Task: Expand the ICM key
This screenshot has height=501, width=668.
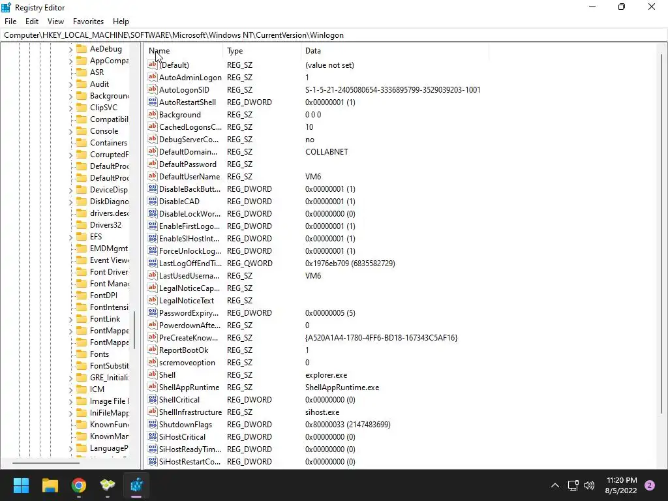Action: coord(70,389)
